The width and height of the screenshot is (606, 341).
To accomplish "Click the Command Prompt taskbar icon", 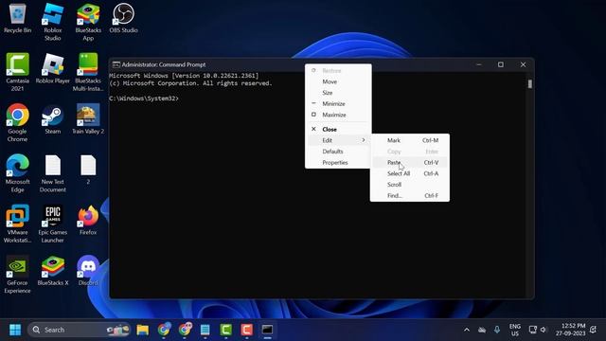I will 267,330.
